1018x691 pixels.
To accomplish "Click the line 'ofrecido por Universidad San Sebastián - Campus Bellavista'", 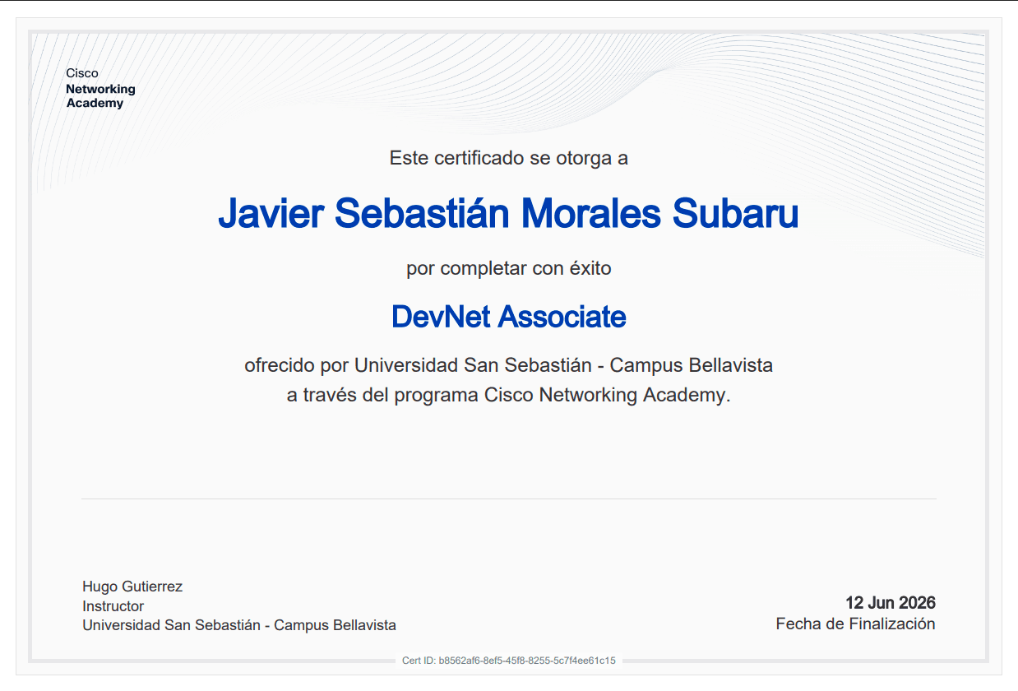I will point(509,364).
